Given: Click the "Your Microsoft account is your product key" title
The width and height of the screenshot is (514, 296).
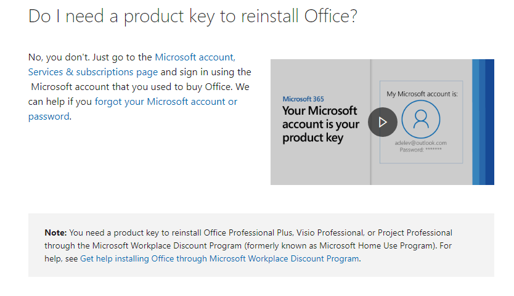Looking at the screenshot, I should click(320, 124).
